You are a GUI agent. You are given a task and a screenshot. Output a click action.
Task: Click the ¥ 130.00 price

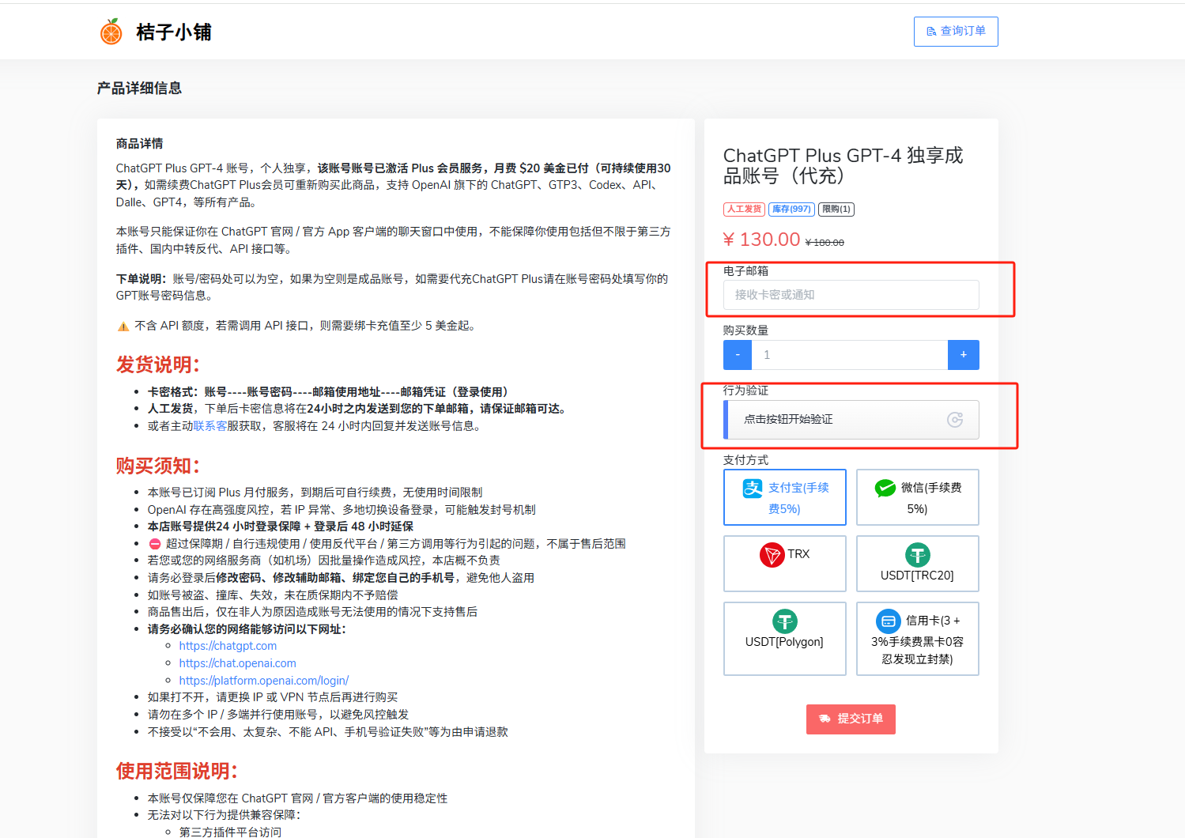(x=762, y=240)
